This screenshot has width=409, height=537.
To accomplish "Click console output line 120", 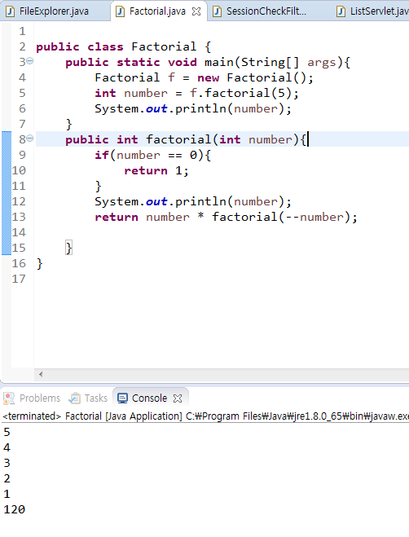I will click(x=15, y=509).
